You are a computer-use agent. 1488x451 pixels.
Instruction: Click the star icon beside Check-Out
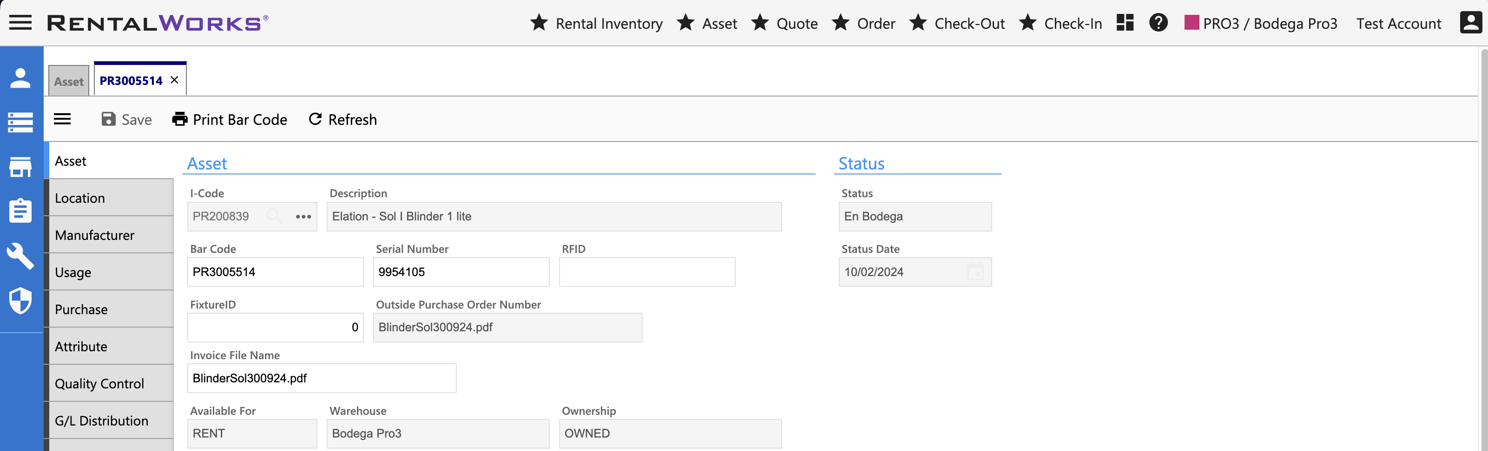[x=918, y=23]
